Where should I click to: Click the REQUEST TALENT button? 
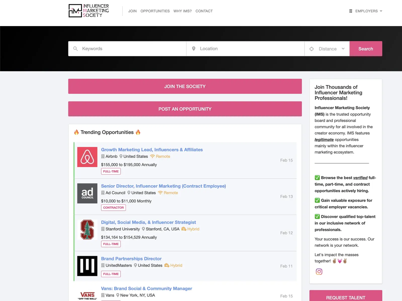pyautogui.click(x=346, y=296)
